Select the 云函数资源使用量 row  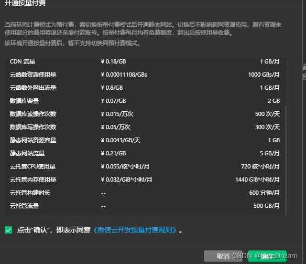coord(145,75)
